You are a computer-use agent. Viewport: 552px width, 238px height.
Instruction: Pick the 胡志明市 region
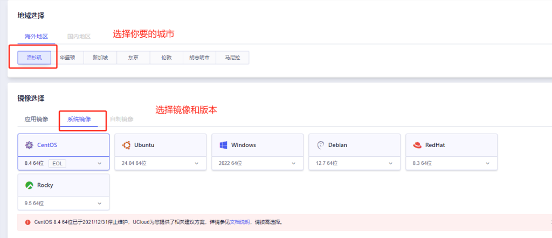[x=199, y=58]
